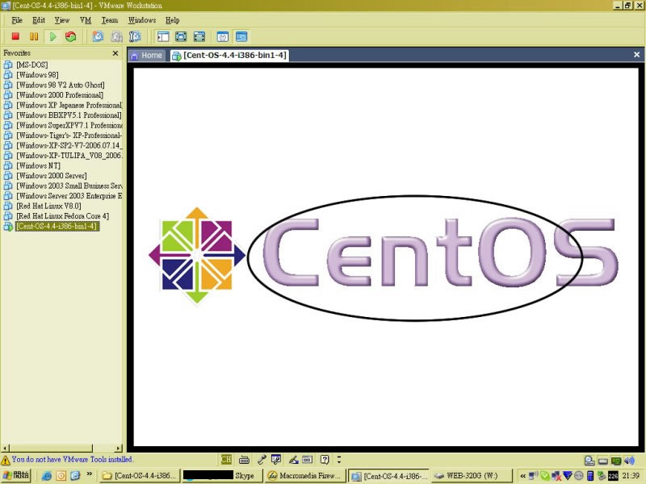Click the CH input language indicator
The height and width of the screenshot is (484, 646).
click(x=226, y=459)
